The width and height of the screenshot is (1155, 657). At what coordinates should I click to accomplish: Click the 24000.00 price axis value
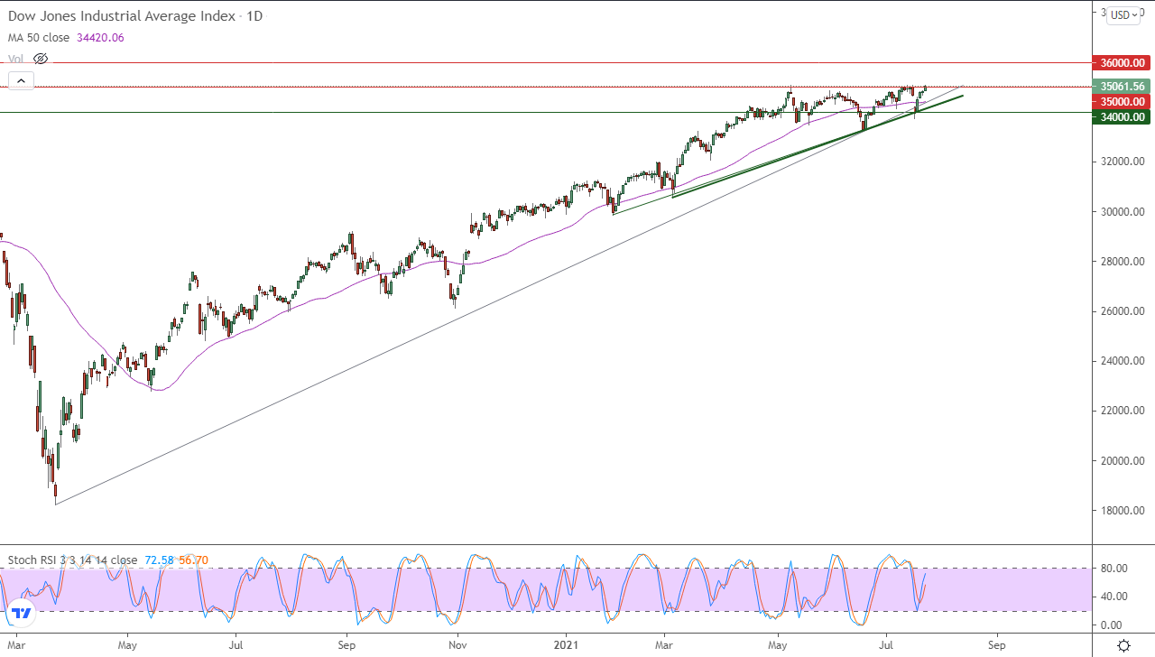click(1122, 361)
